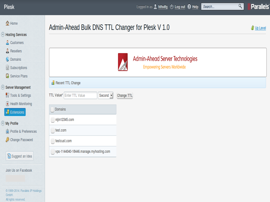Click the search magnifier icon

[240, 7]
